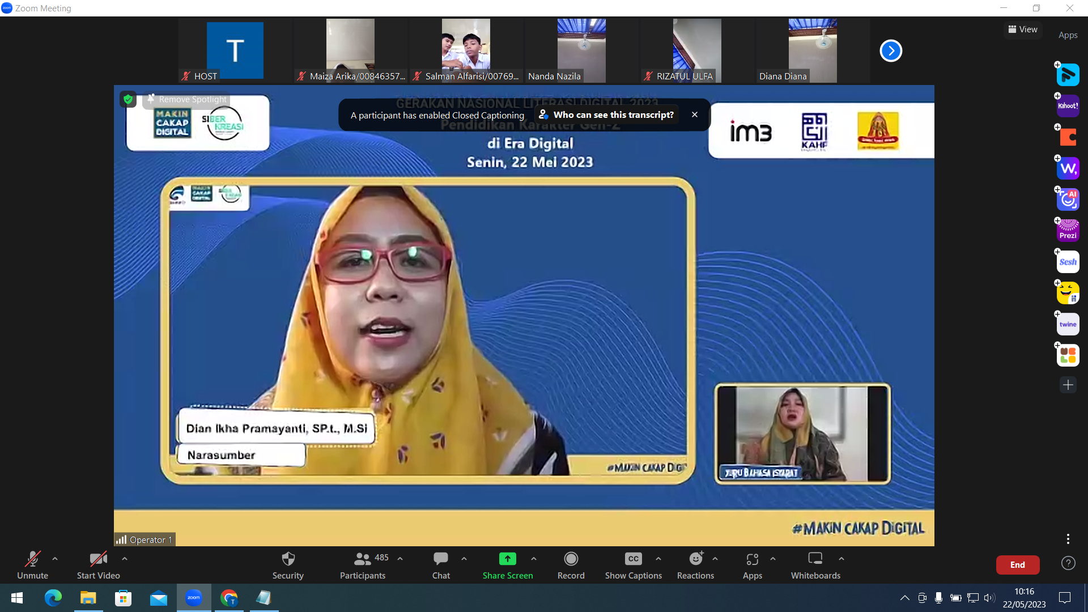
Task: Open Reactions emoji menu
Action: 696,565
